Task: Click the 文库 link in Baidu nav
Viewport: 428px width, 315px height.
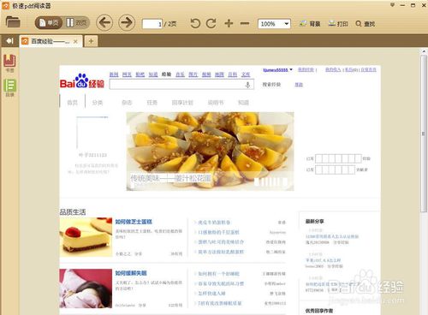Action: 246,74
